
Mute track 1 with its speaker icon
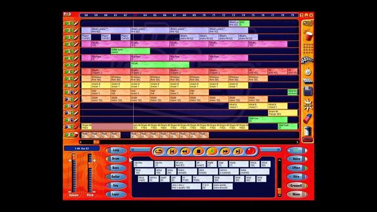pos(69,24)
